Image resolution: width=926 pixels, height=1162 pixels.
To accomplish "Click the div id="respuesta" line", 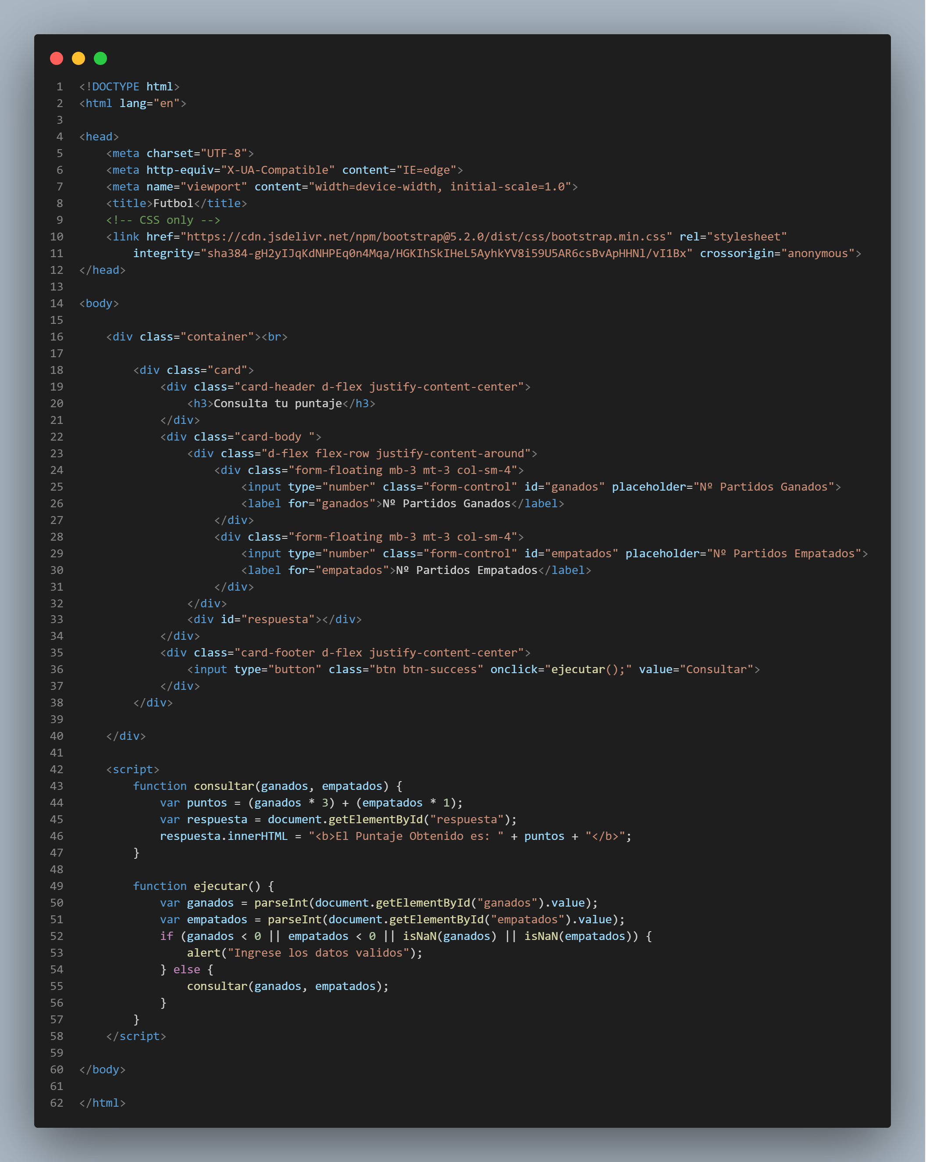I will (274, 620).
